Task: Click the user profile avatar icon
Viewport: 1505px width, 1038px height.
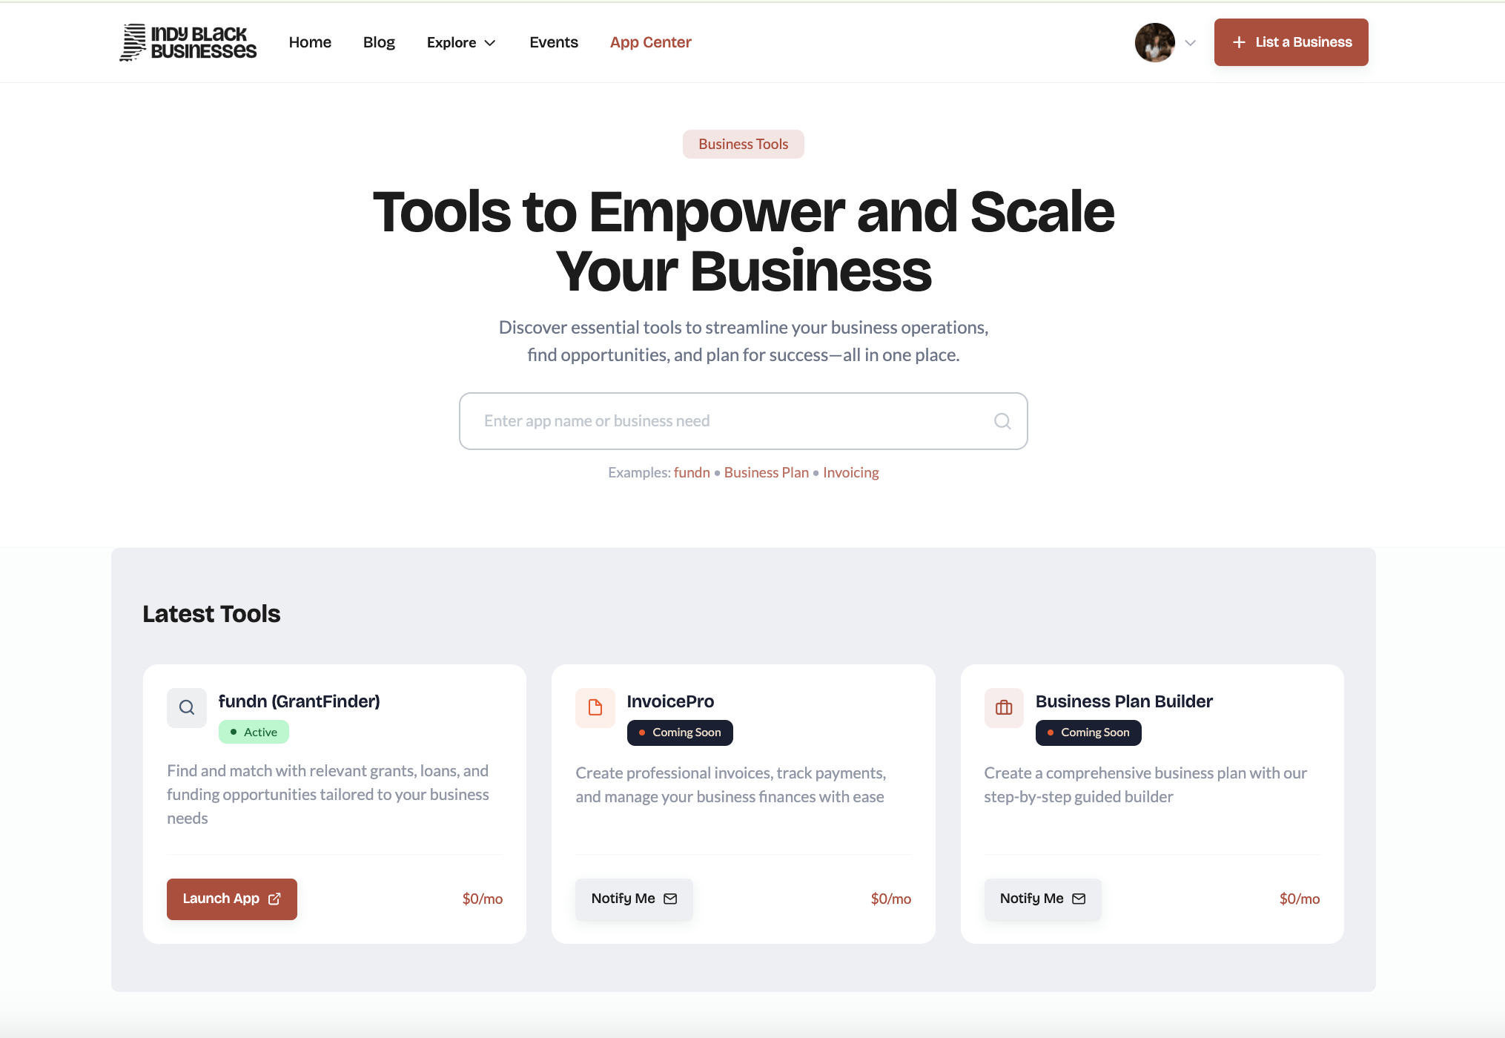Action: click(x=1153, y=42)
